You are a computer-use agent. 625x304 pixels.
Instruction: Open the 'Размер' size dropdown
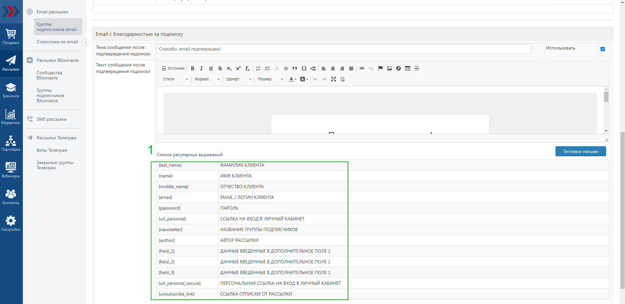270,79
